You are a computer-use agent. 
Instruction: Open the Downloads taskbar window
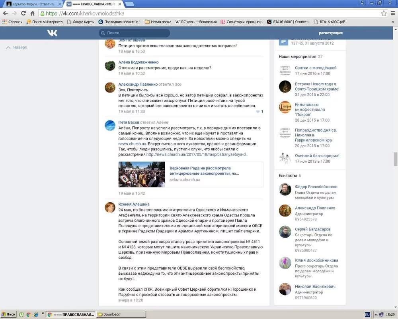121,315
